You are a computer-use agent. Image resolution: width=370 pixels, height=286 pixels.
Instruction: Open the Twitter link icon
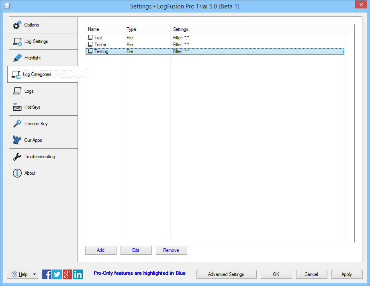point(57,274)
